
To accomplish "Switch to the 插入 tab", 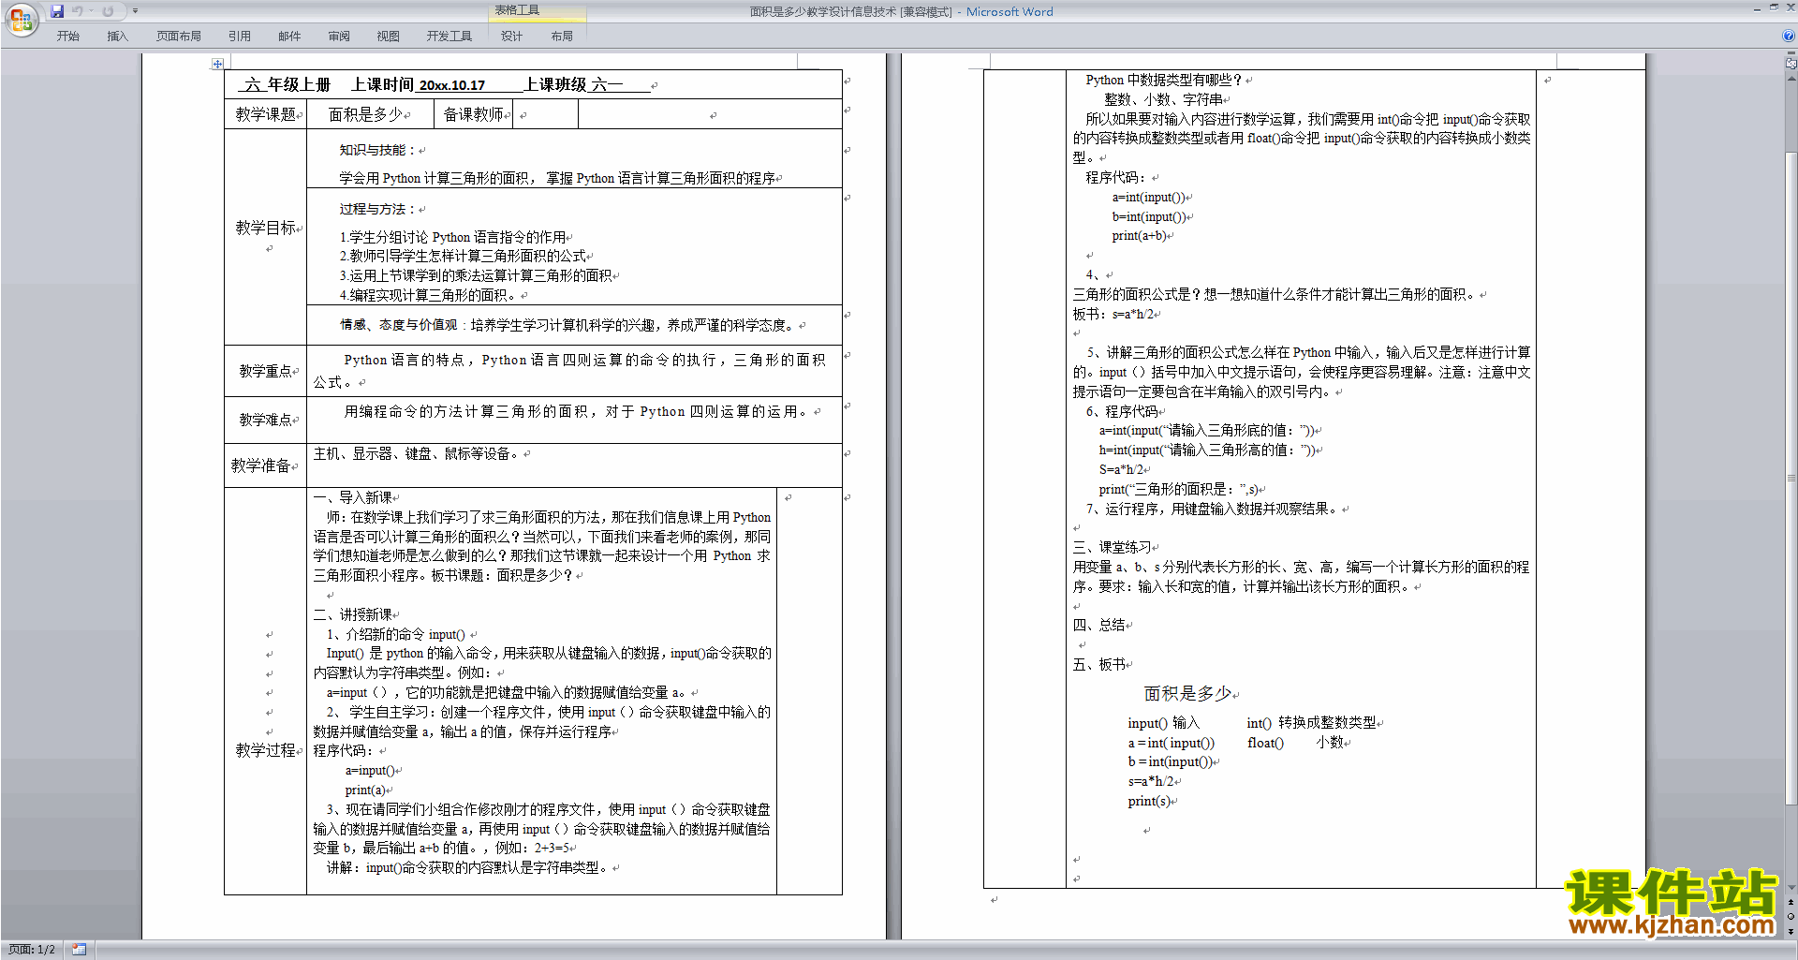I will point(117,37).
